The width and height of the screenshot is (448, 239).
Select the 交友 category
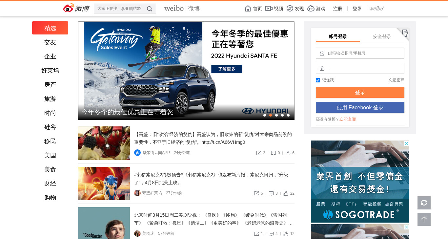click(50, 42)
